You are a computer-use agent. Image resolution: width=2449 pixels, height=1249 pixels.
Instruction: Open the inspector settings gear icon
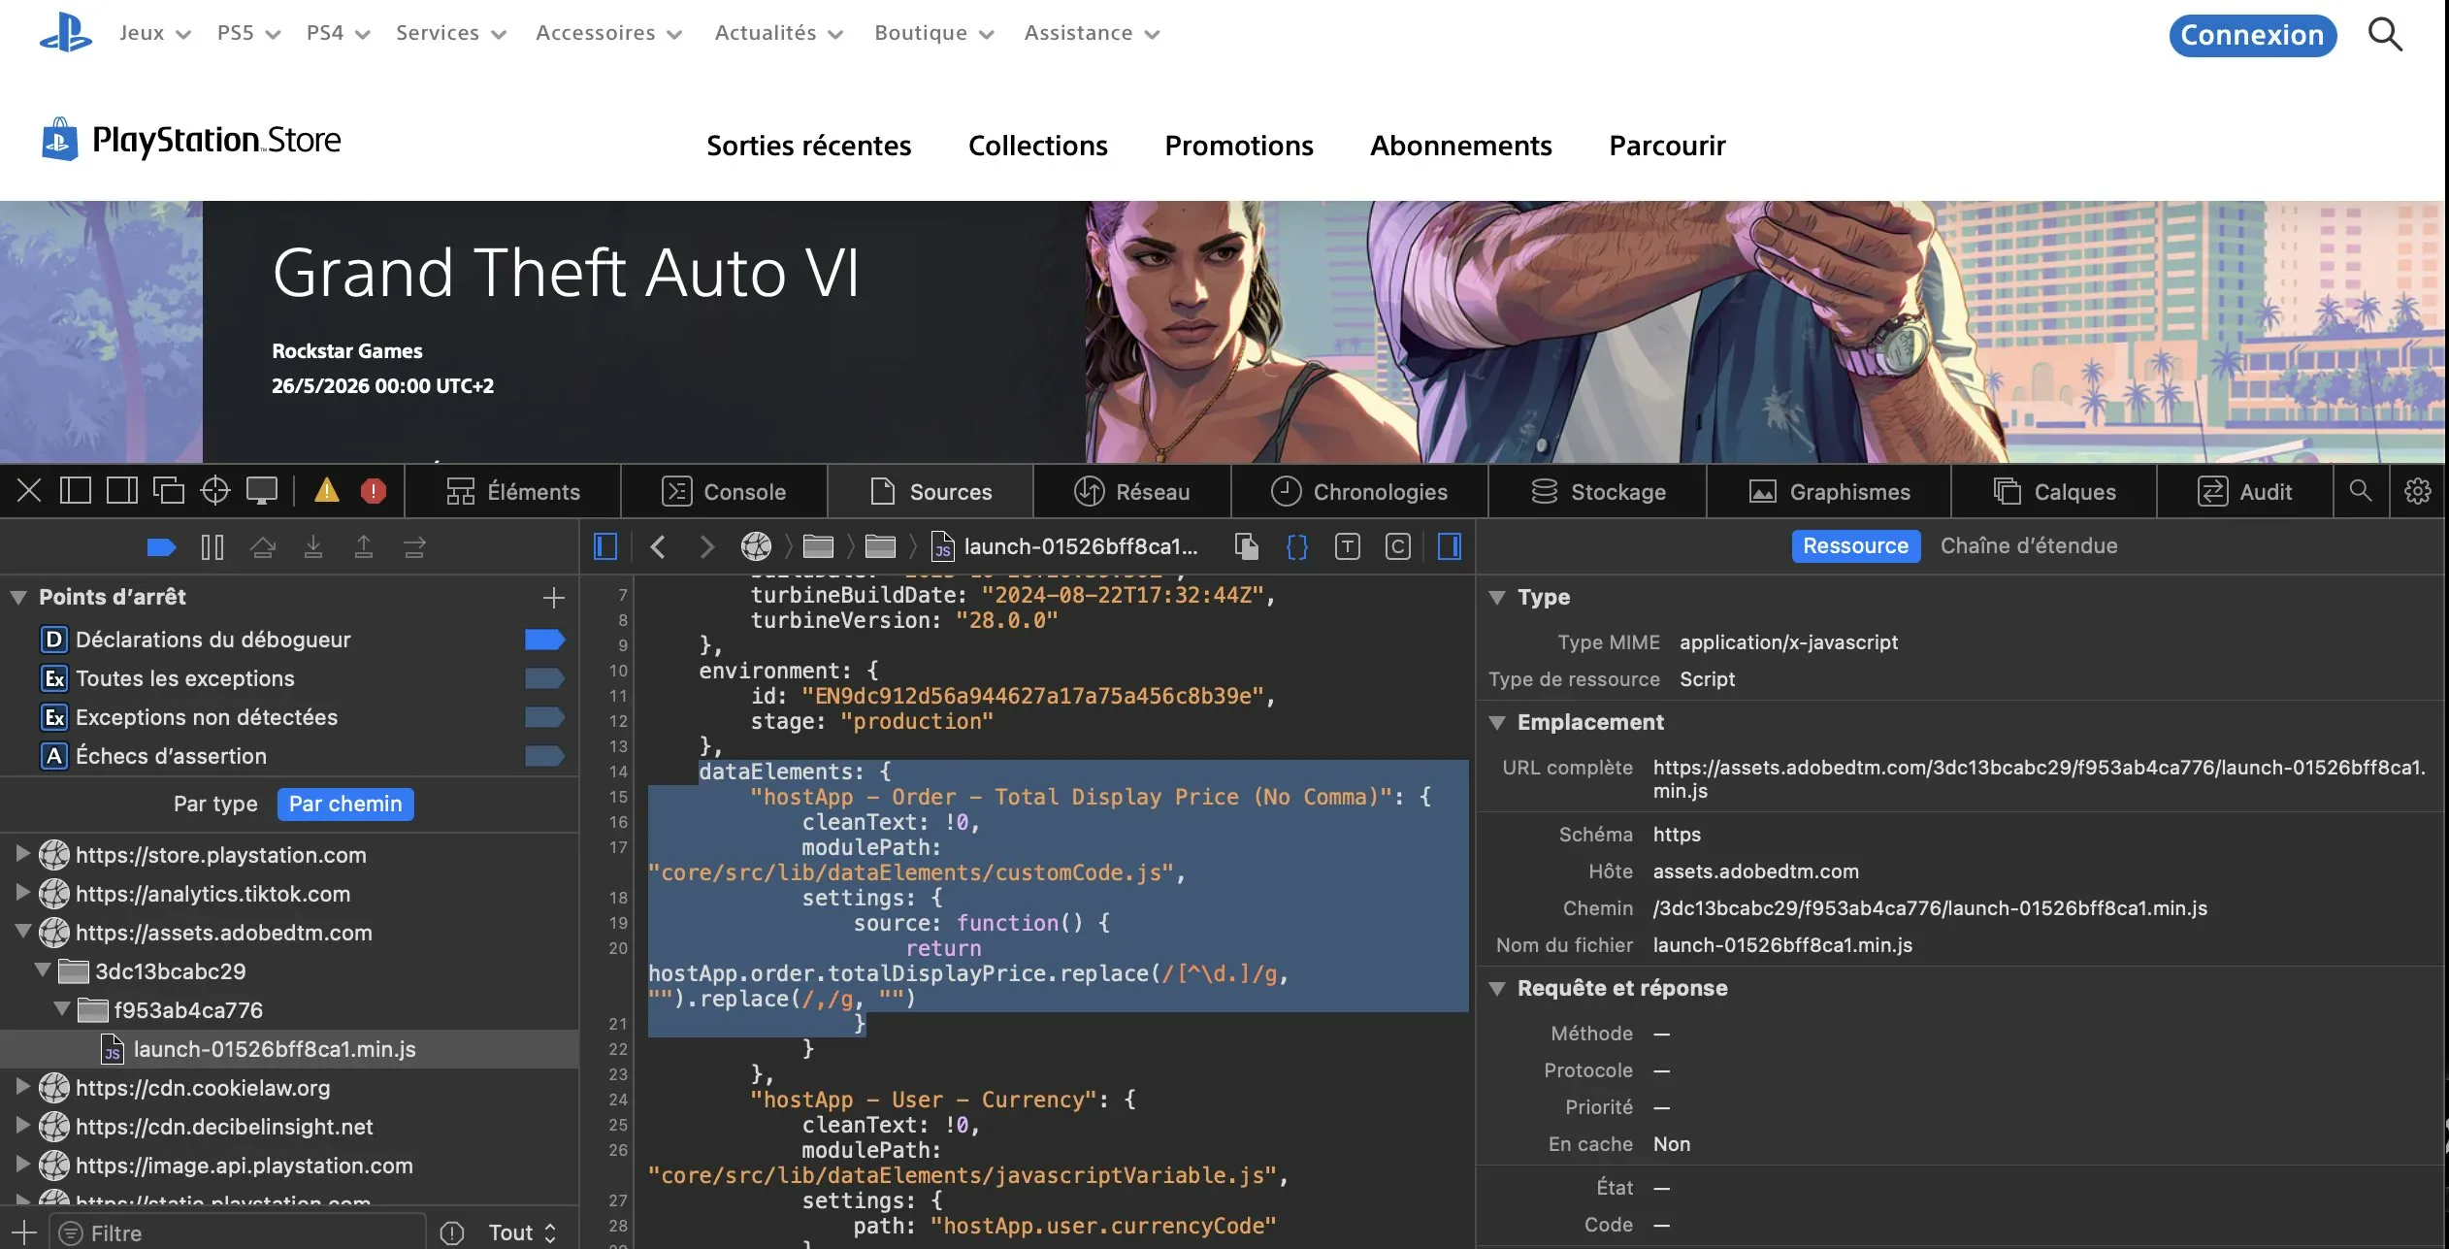[x=2417, y=491]
